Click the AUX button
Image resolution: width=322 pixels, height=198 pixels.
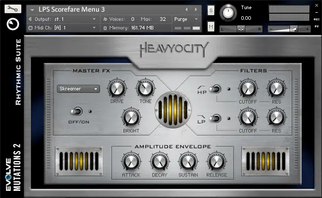[x=316, y=19]
